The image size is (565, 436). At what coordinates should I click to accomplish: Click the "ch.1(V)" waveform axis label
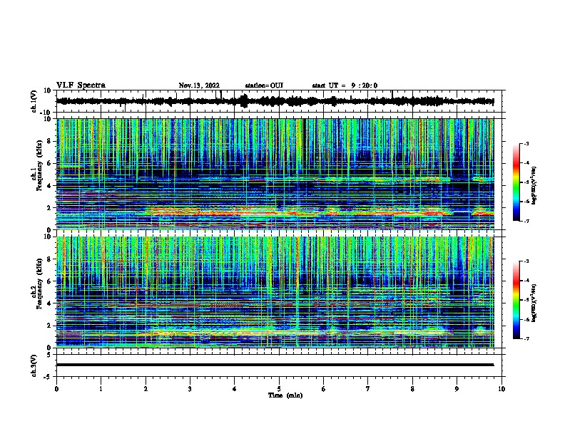pyautogui.click(x=34, y=101)
